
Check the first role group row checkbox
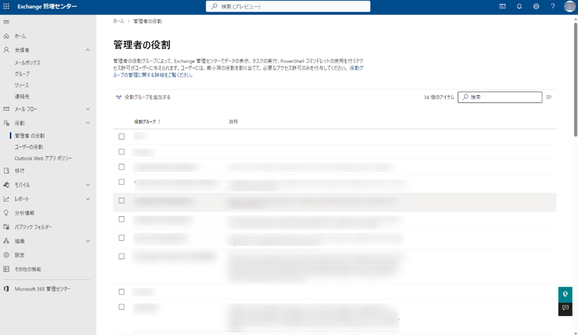point(121,137)
